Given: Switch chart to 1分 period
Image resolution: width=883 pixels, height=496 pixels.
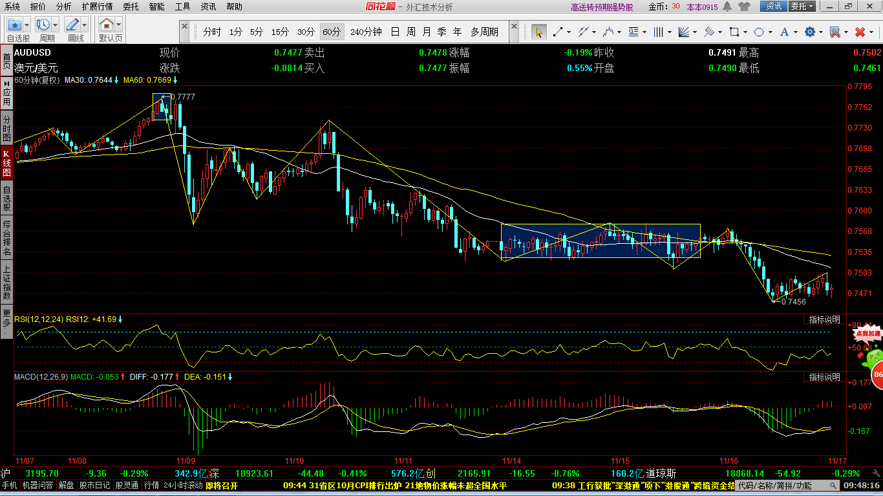Looking at the screenshot, I should (x=236, y=32).
